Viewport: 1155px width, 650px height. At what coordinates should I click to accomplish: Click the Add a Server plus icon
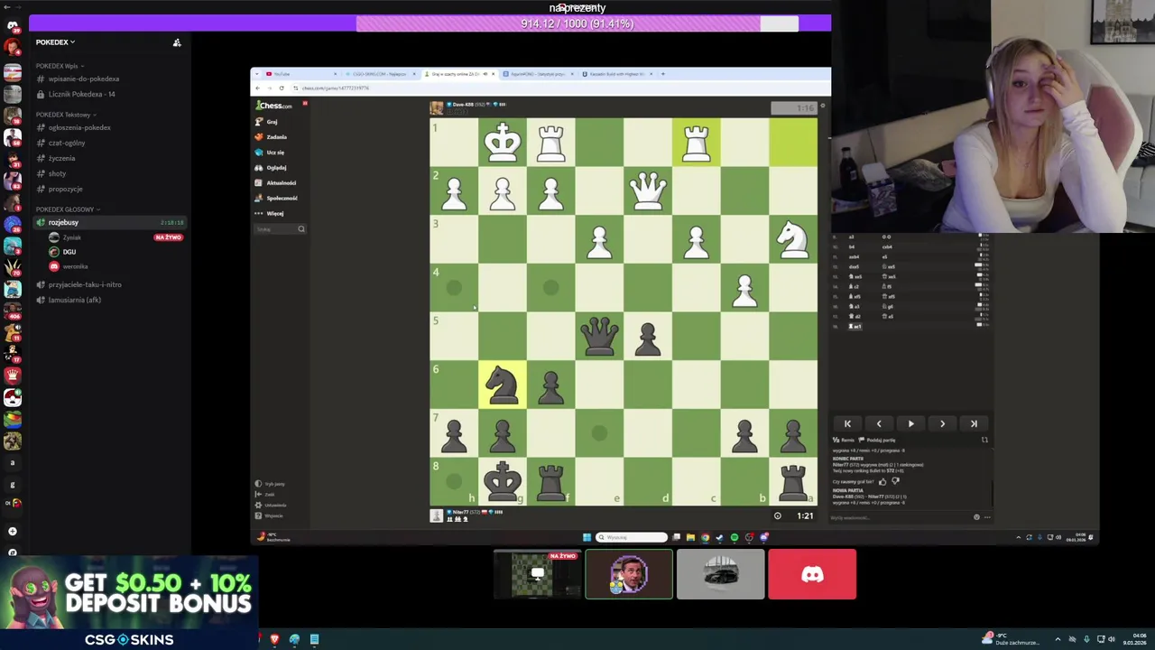click(12, 531)
